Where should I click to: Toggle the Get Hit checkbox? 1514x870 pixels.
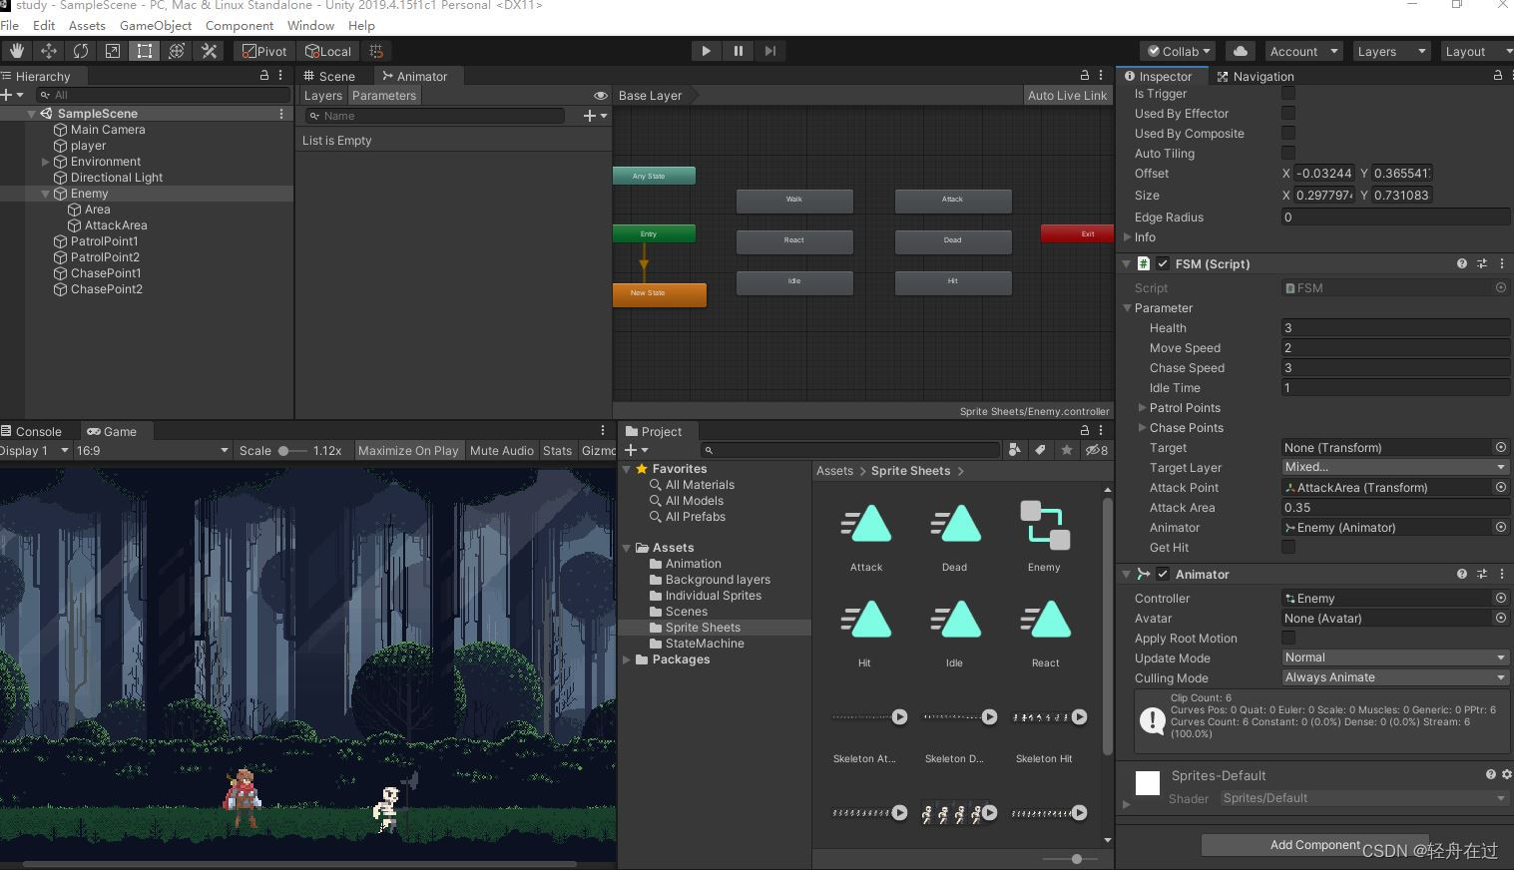tap(1288, 547)
